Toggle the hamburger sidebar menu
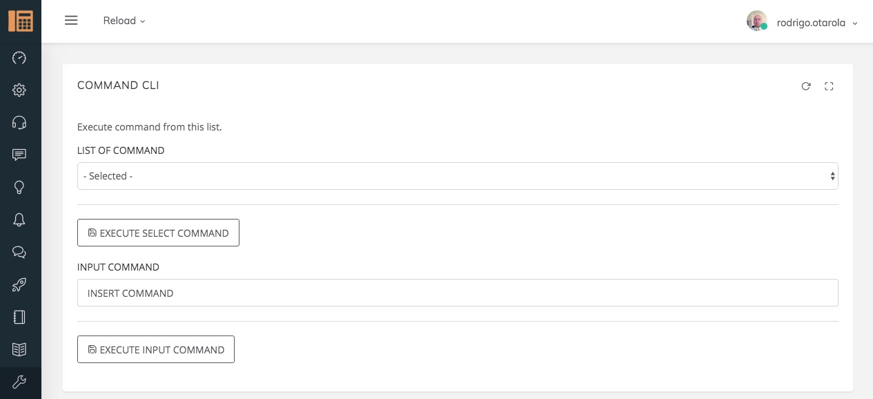This screenshot has height=399, width=873. click(71, 21)
